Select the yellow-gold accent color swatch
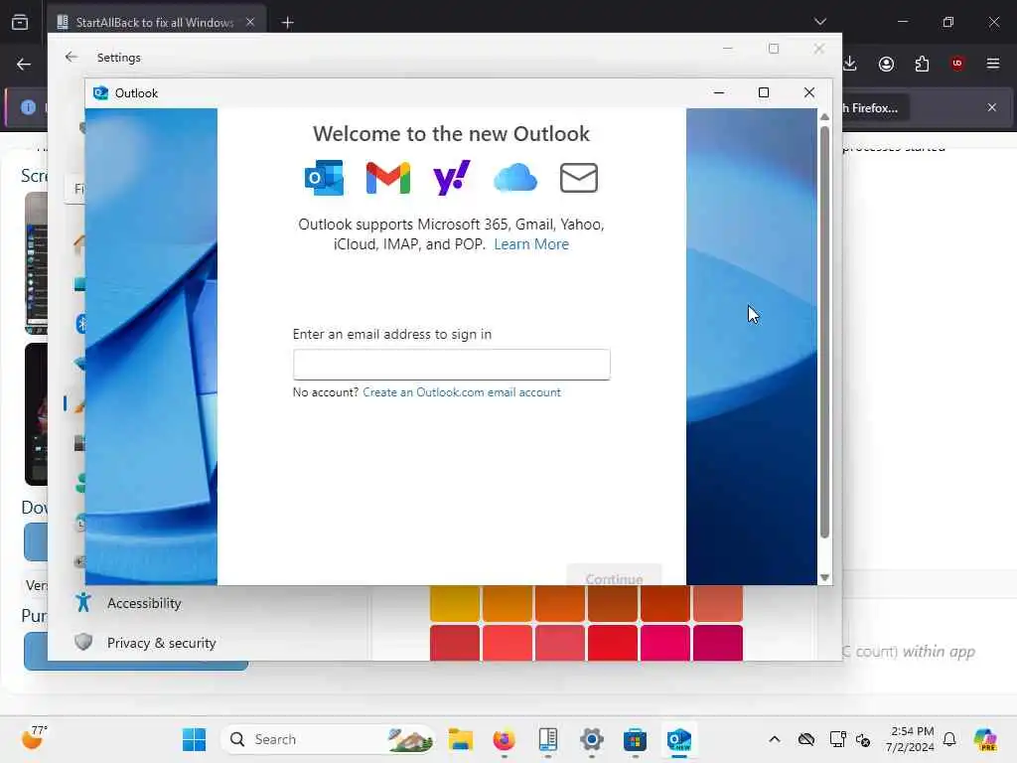This screenshot has width=1017, height=763. 455,603
